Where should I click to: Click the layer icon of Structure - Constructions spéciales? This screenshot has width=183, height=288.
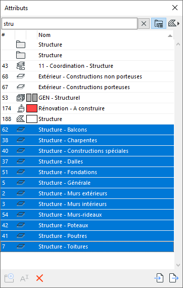pos(21,151)
